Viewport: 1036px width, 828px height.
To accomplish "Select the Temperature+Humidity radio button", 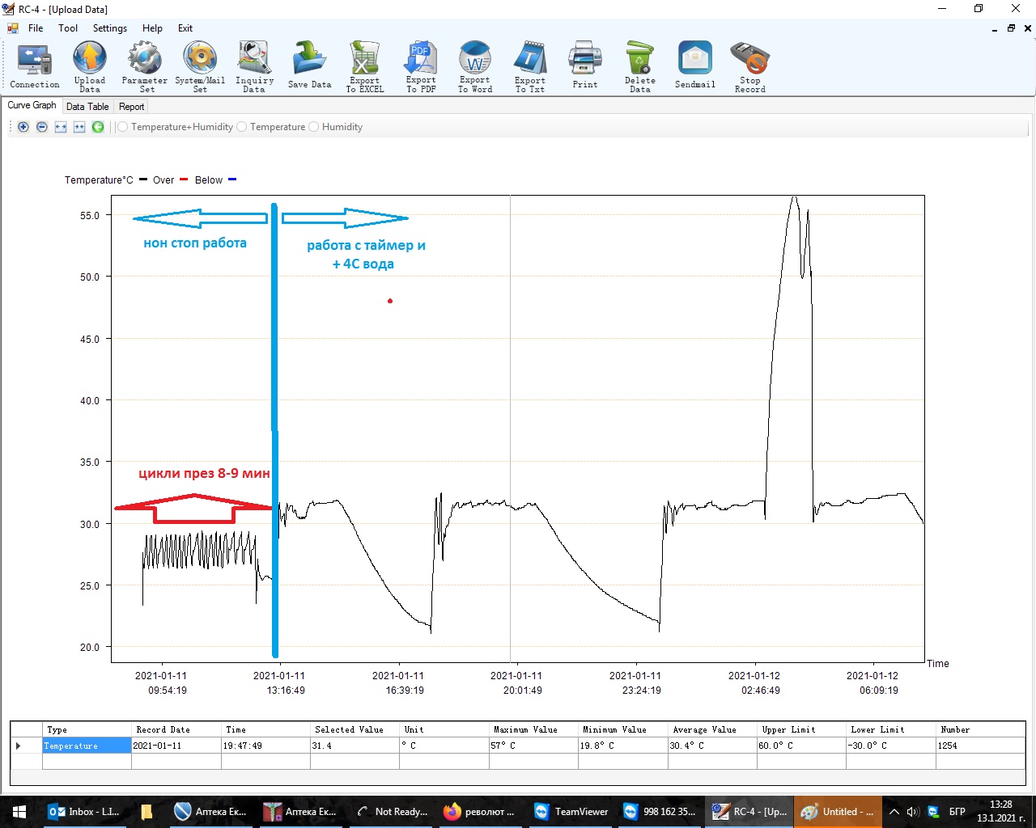I will [123, 127].
